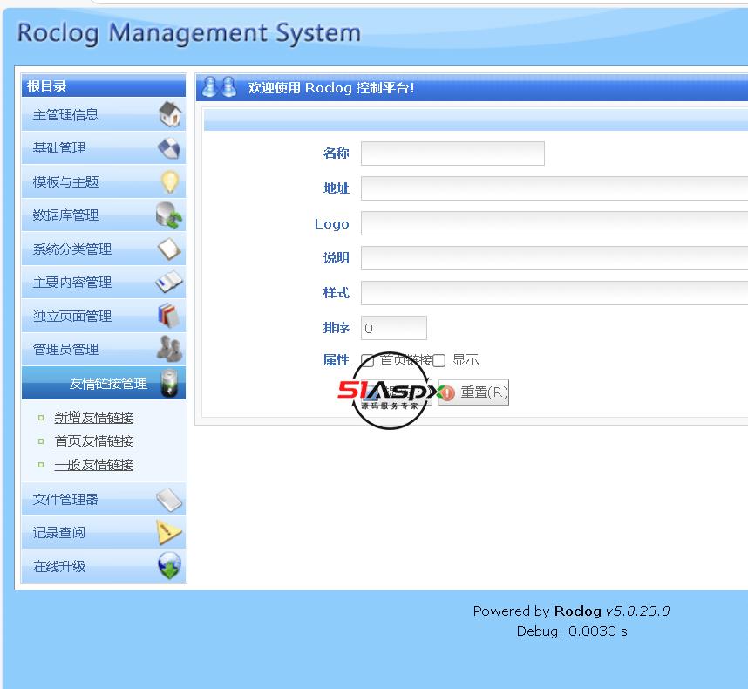Click the eraser icon for 文件管理器
Screen dimensions: 748x689
point(169,500)
